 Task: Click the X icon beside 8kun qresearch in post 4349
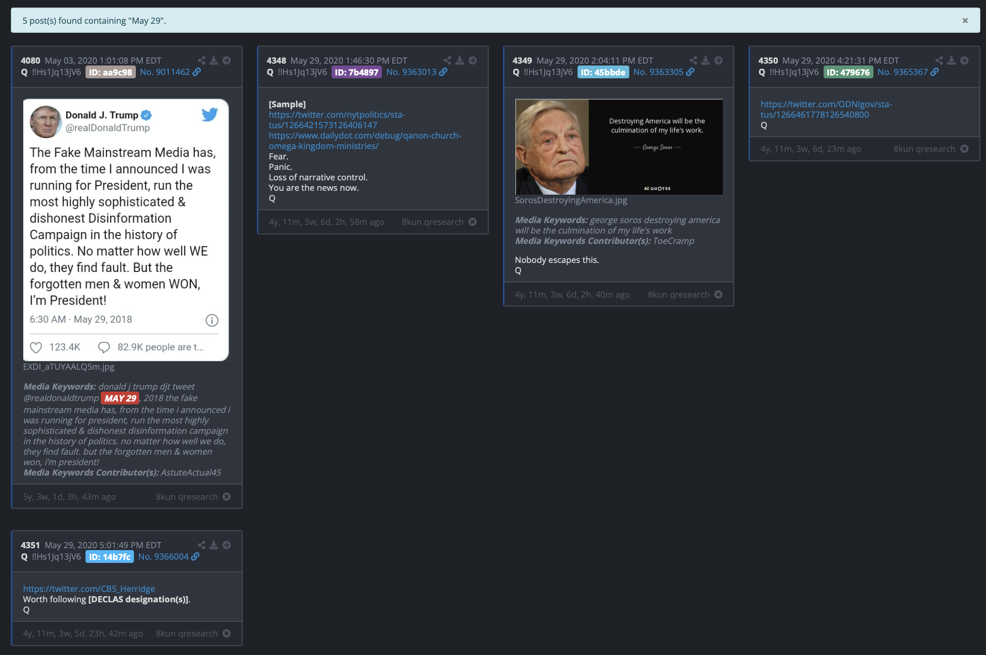pyautogui.click(x=719, y=294)
